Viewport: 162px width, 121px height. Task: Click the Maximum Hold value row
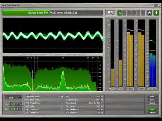(84, 100)
